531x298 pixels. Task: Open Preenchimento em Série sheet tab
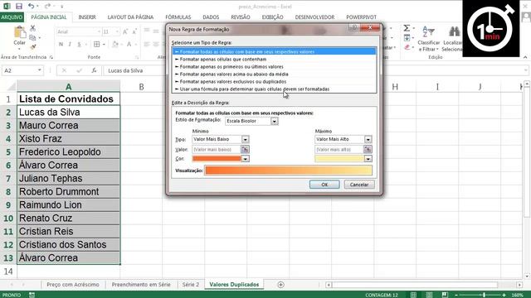(141, 285)
